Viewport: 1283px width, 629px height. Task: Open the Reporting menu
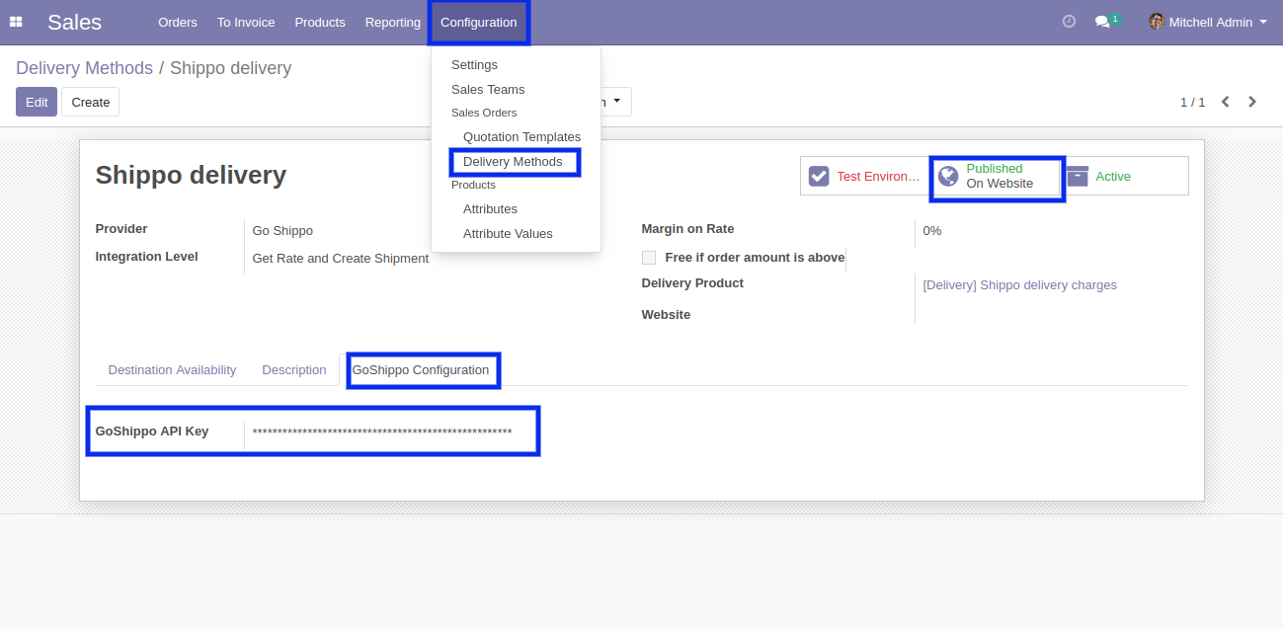pyautogui.click(x=392, y=22)
